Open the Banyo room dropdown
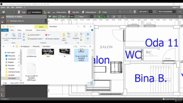The height and width of the screenshot is (103, 183). (85, 17)
